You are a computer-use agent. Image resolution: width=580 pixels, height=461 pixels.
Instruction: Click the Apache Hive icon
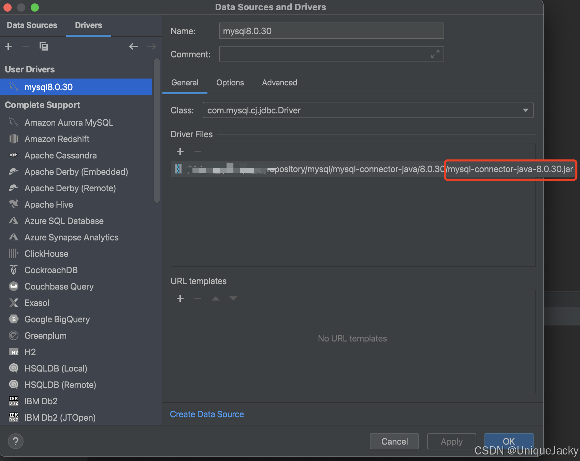pyautogui.click(x=14, y=204)
